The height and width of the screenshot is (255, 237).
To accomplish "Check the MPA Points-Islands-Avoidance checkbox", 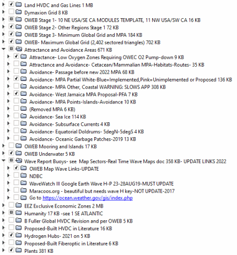I will point(17,101).
